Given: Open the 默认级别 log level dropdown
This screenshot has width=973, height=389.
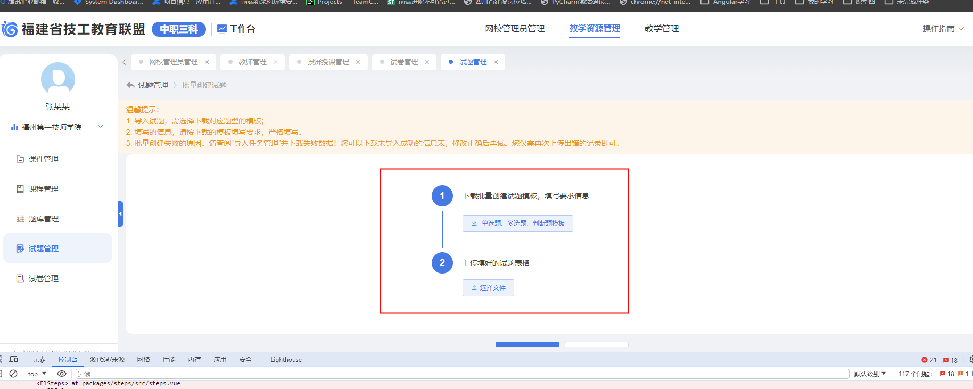Looking at the screenshot, I should (x=870, y=374).
